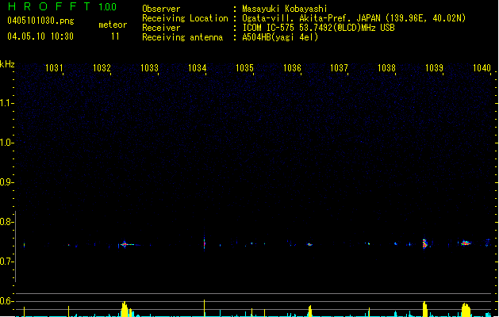Click the 1.1 frequency axis label
Screen dimensions: 499x317
point(6,103)
